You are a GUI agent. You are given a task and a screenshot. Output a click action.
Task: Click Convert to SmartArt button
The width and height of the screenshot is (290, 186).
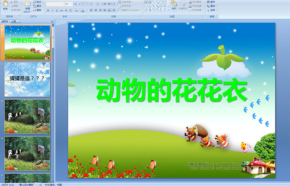coord(130,10)
